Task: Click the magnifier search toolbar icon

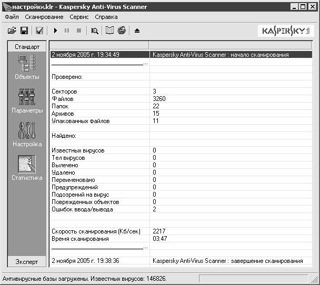Action: [x=95, y=31]
